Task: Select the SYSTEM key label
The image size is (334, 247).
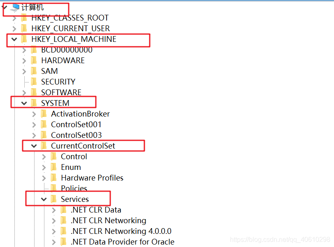Action: coord(55,103)
